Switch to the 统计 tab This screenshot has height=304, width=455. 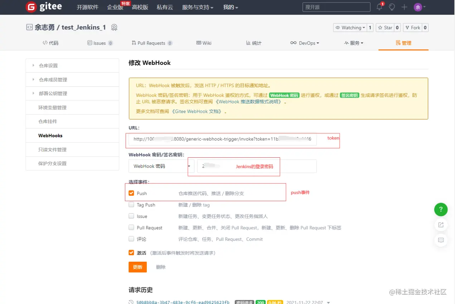(254, 43)
